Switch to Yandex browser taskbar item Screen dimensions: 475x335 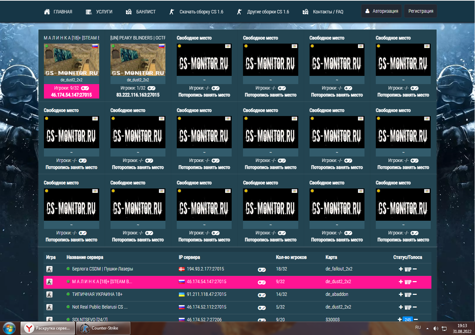pos(48,328)
